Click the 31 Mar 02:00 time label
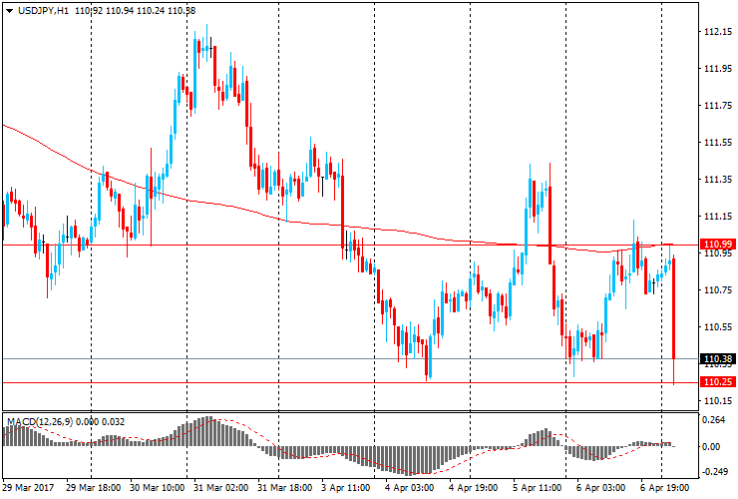 (220, 487)
